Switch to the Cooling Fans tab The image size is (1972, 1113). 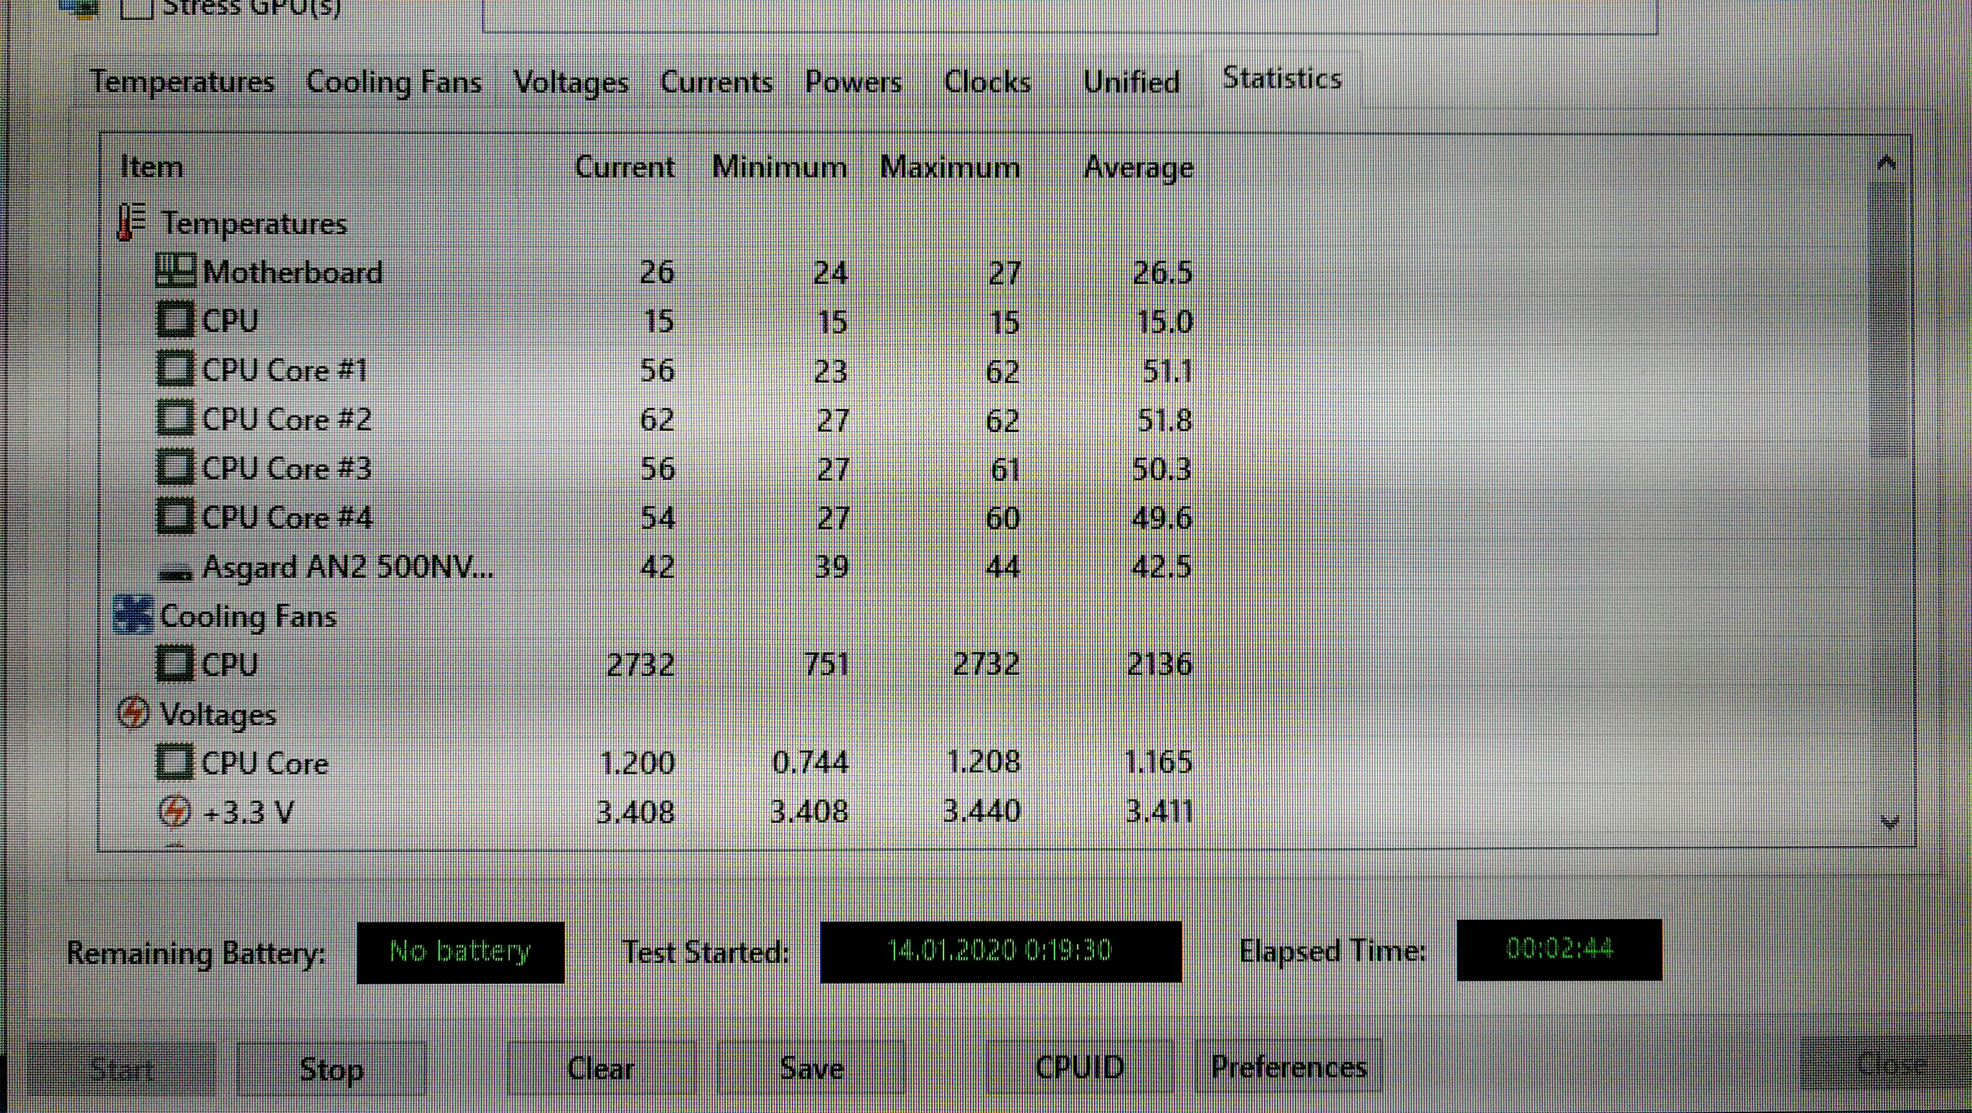(x=394, y=82)
